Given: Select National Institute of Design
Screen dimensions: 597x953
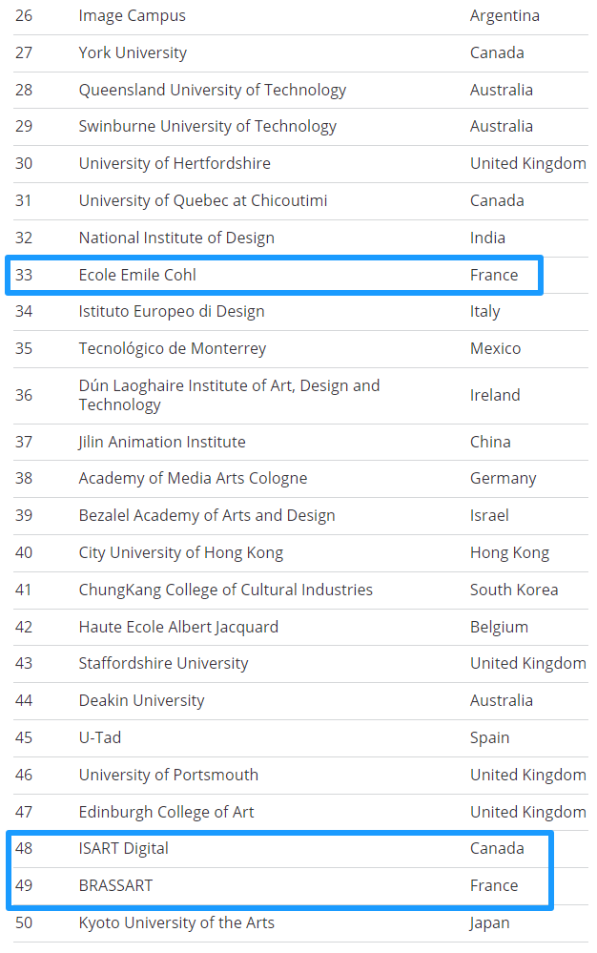Looking at the screenshot, I should pyautogui.click(x=176, y=238).
